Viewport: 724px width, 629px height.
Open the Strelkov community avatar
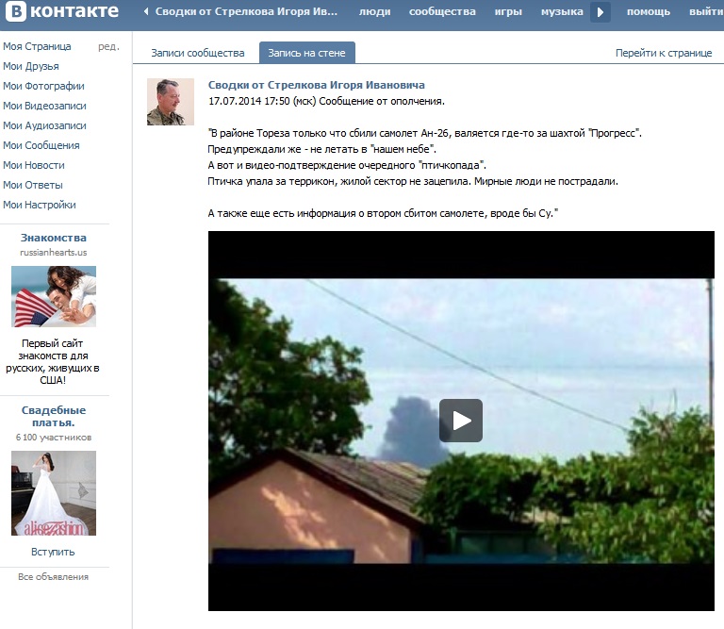click(x=171, y=102)
